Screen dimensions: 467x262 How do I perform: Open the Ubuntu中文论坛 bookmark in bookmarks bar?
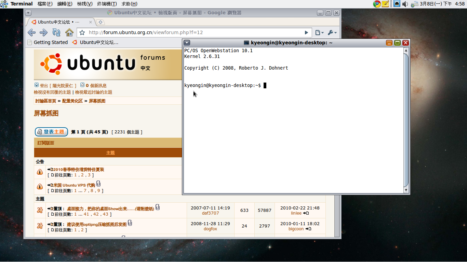point(95,42)
